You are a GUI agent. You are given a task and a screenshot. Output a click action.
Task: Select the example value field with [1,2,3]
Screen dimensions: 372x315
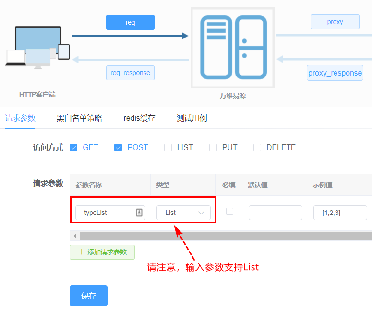(x=339, y=213)
